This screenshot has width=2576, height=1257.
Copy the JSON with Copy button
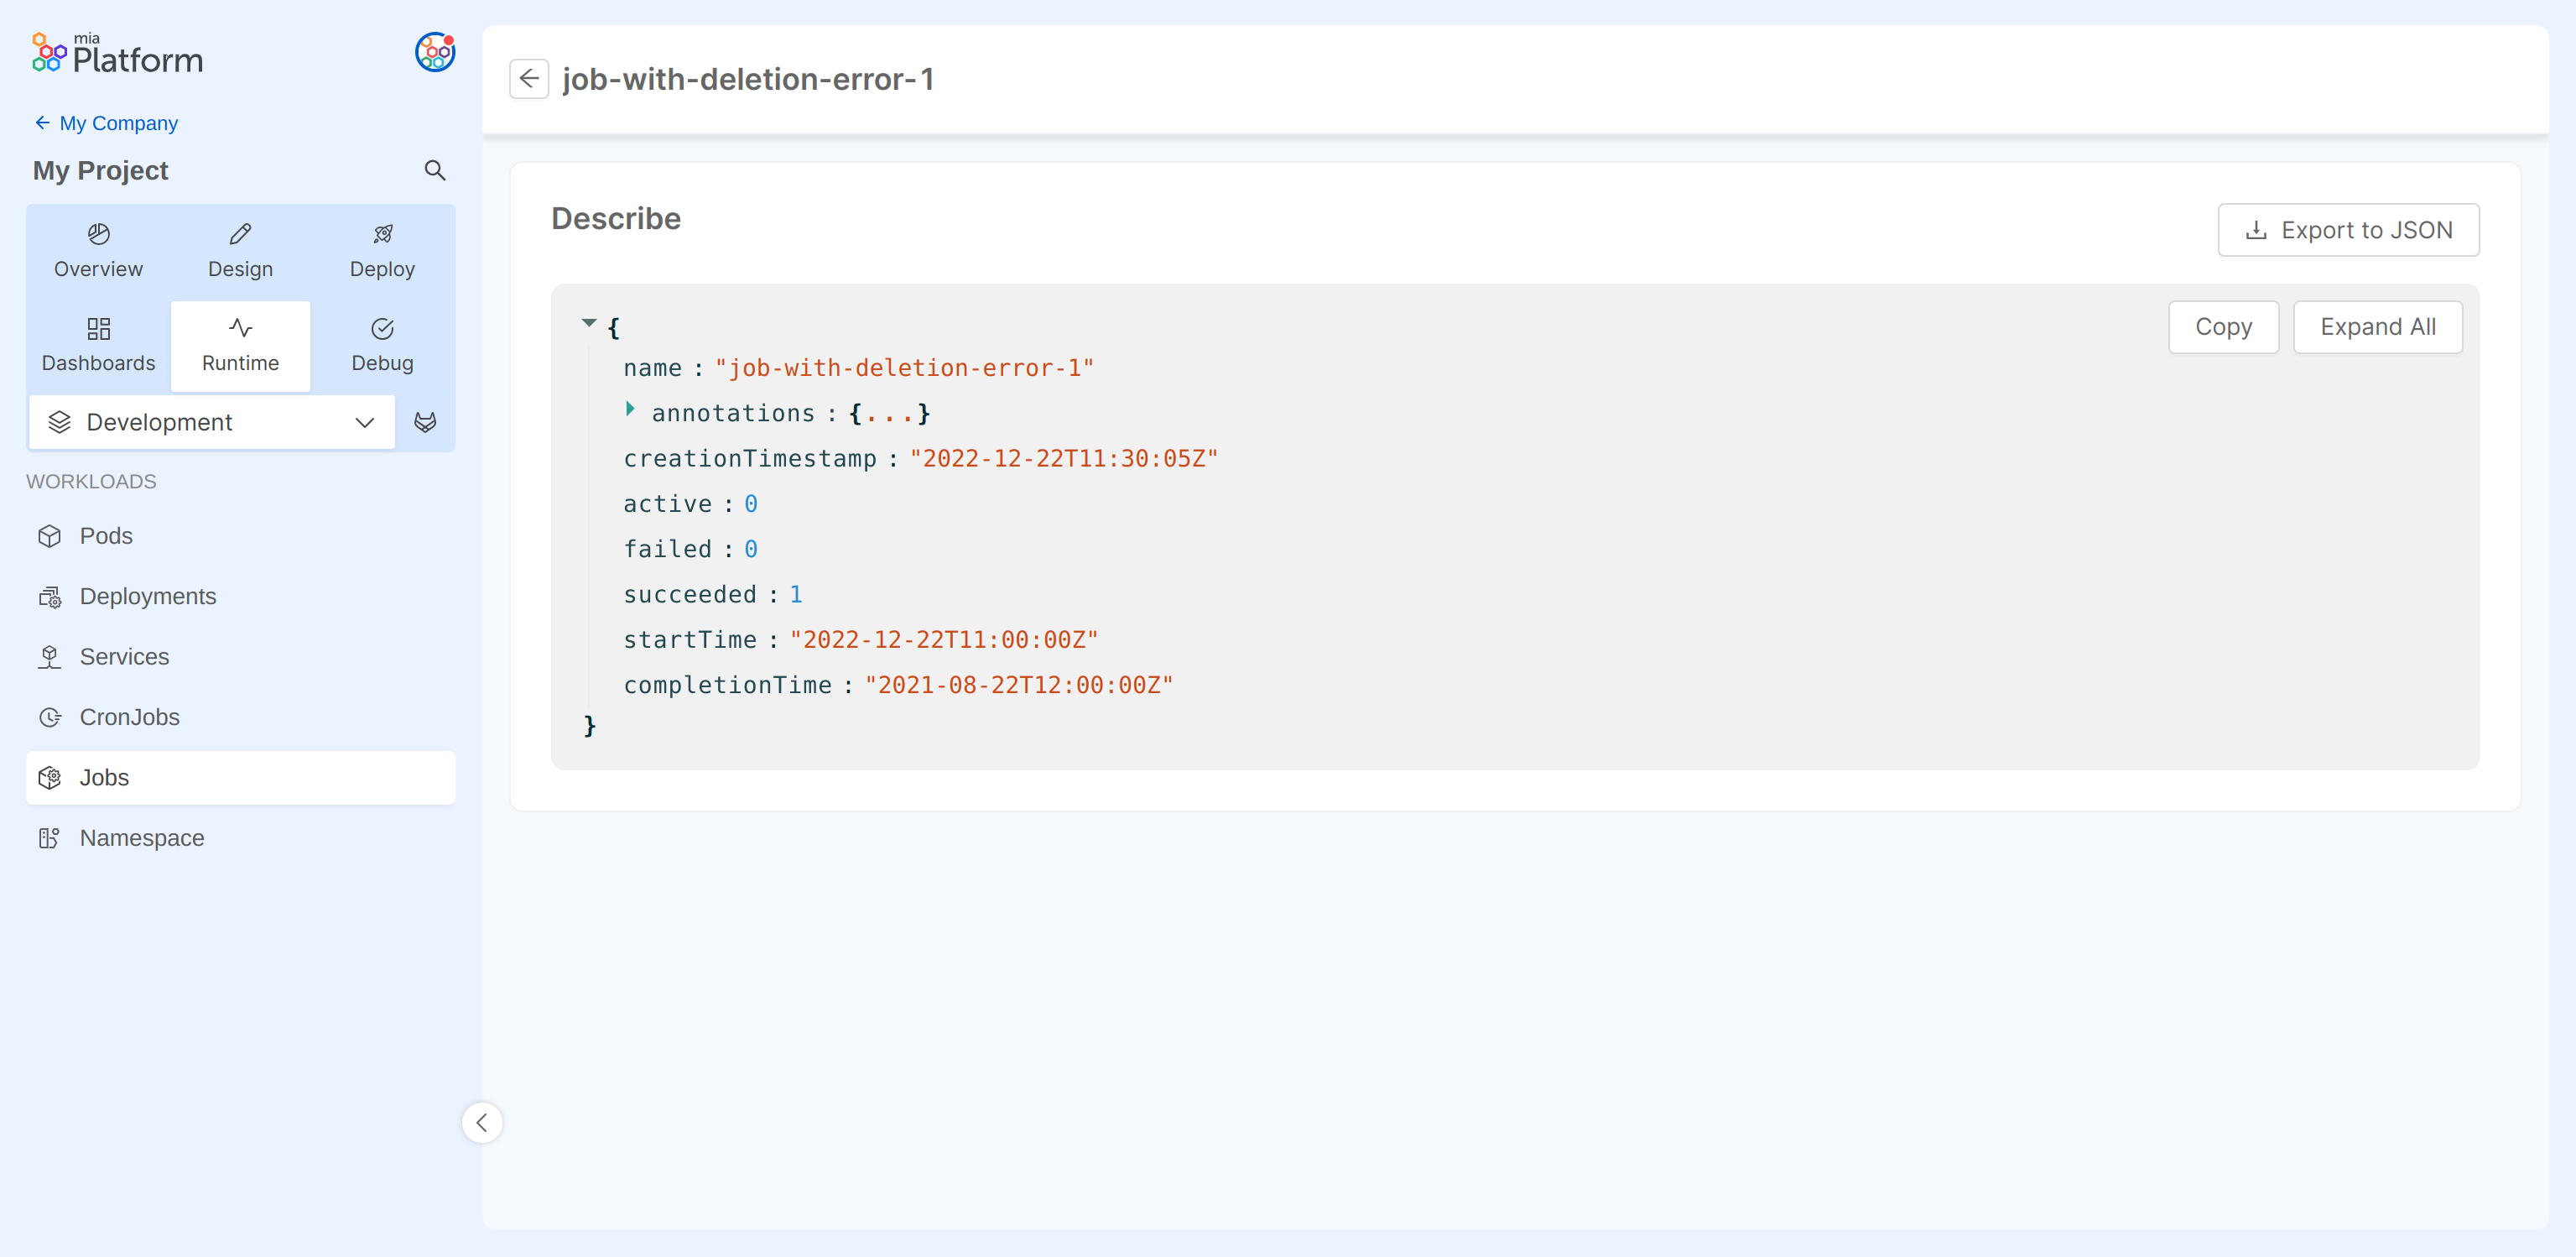2222,327
